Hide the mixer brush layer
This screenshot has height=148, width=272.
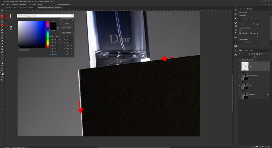coord(240,76)
